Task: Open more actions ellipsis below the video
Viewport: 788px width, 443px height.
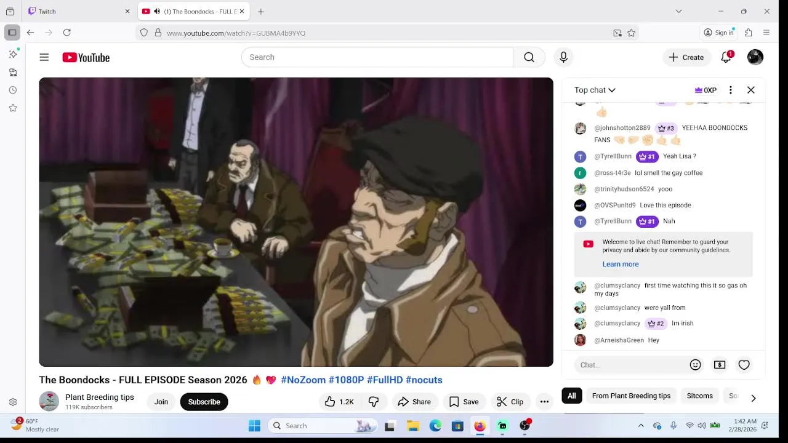Action: click(544, 402)
